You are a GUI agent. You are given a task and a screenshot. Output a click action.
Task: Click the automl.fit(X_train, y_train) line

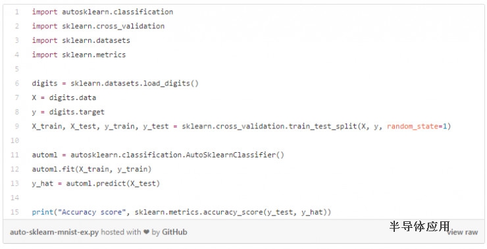pos(91,169)
